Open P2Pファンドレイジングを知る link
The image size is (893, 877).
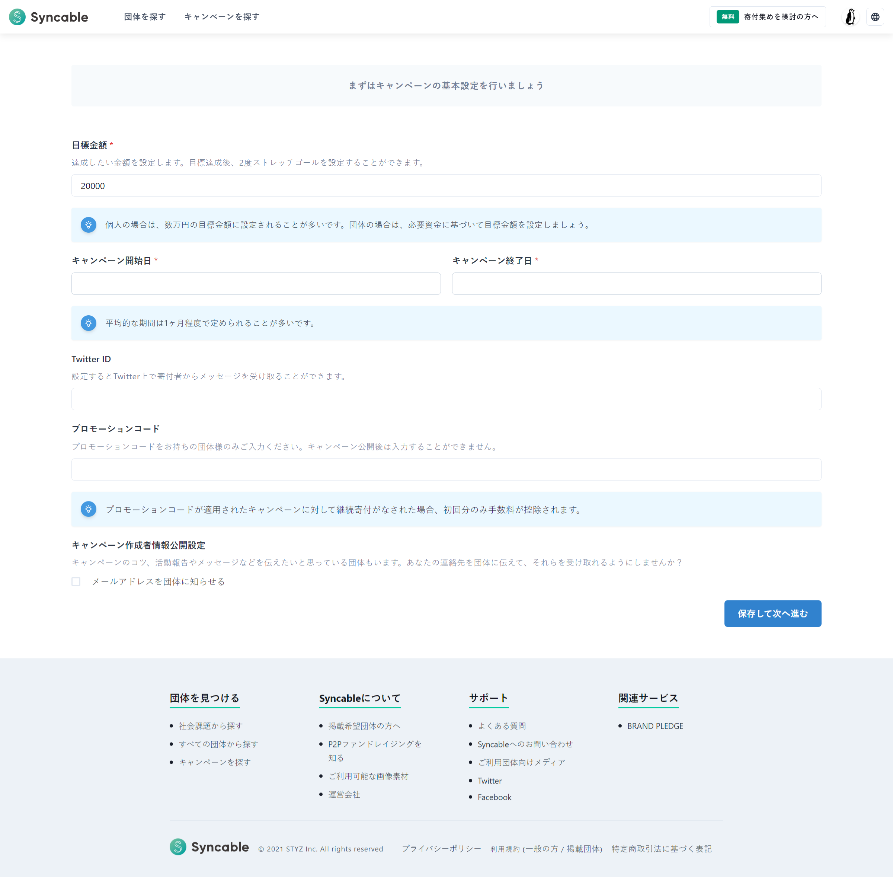coord(375,751)
